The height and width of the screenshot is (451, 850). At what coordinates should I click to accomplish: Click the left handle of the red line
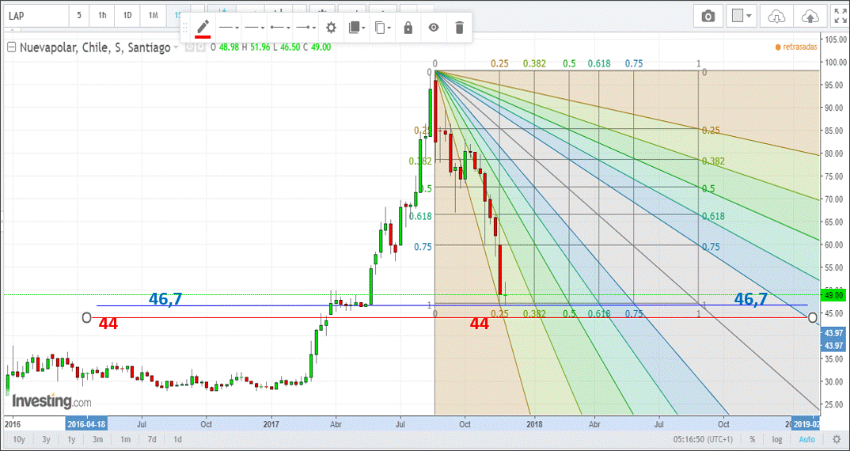point(86,317)
